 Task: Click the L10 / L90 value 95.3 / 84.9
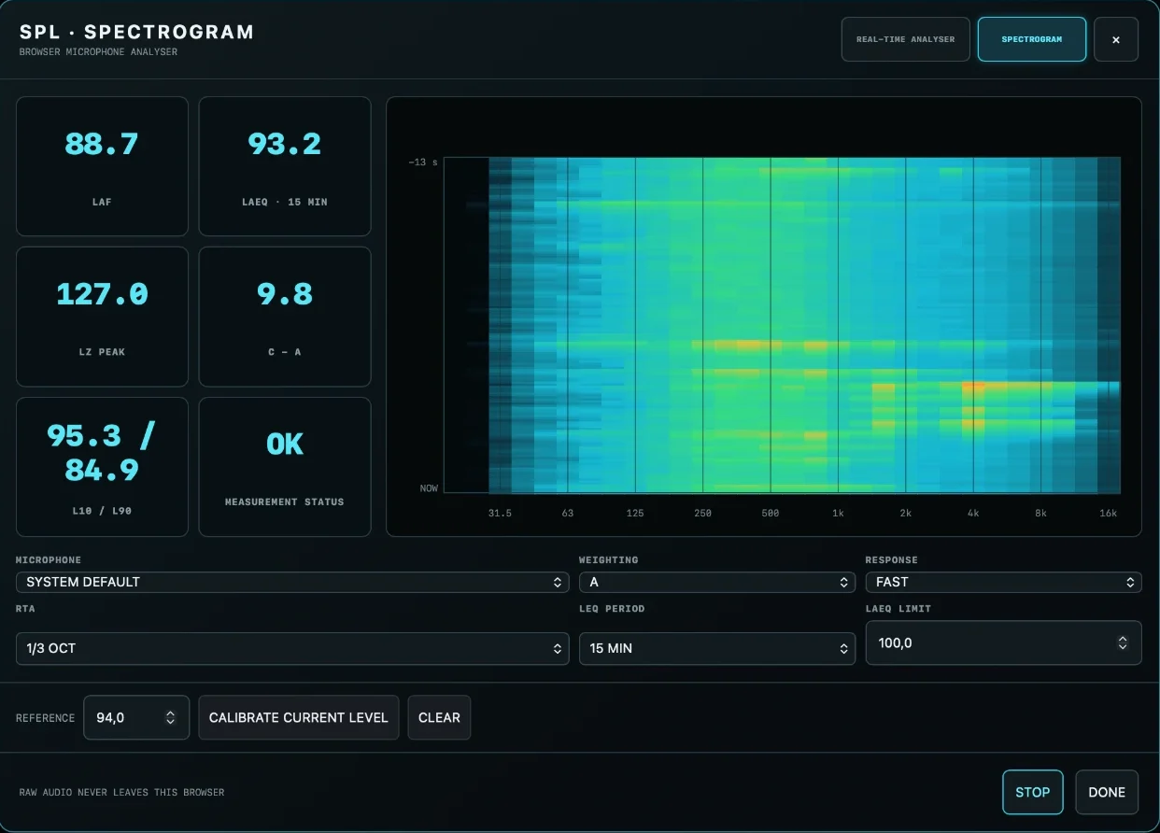pyautogui.click(x=102, y=452)
